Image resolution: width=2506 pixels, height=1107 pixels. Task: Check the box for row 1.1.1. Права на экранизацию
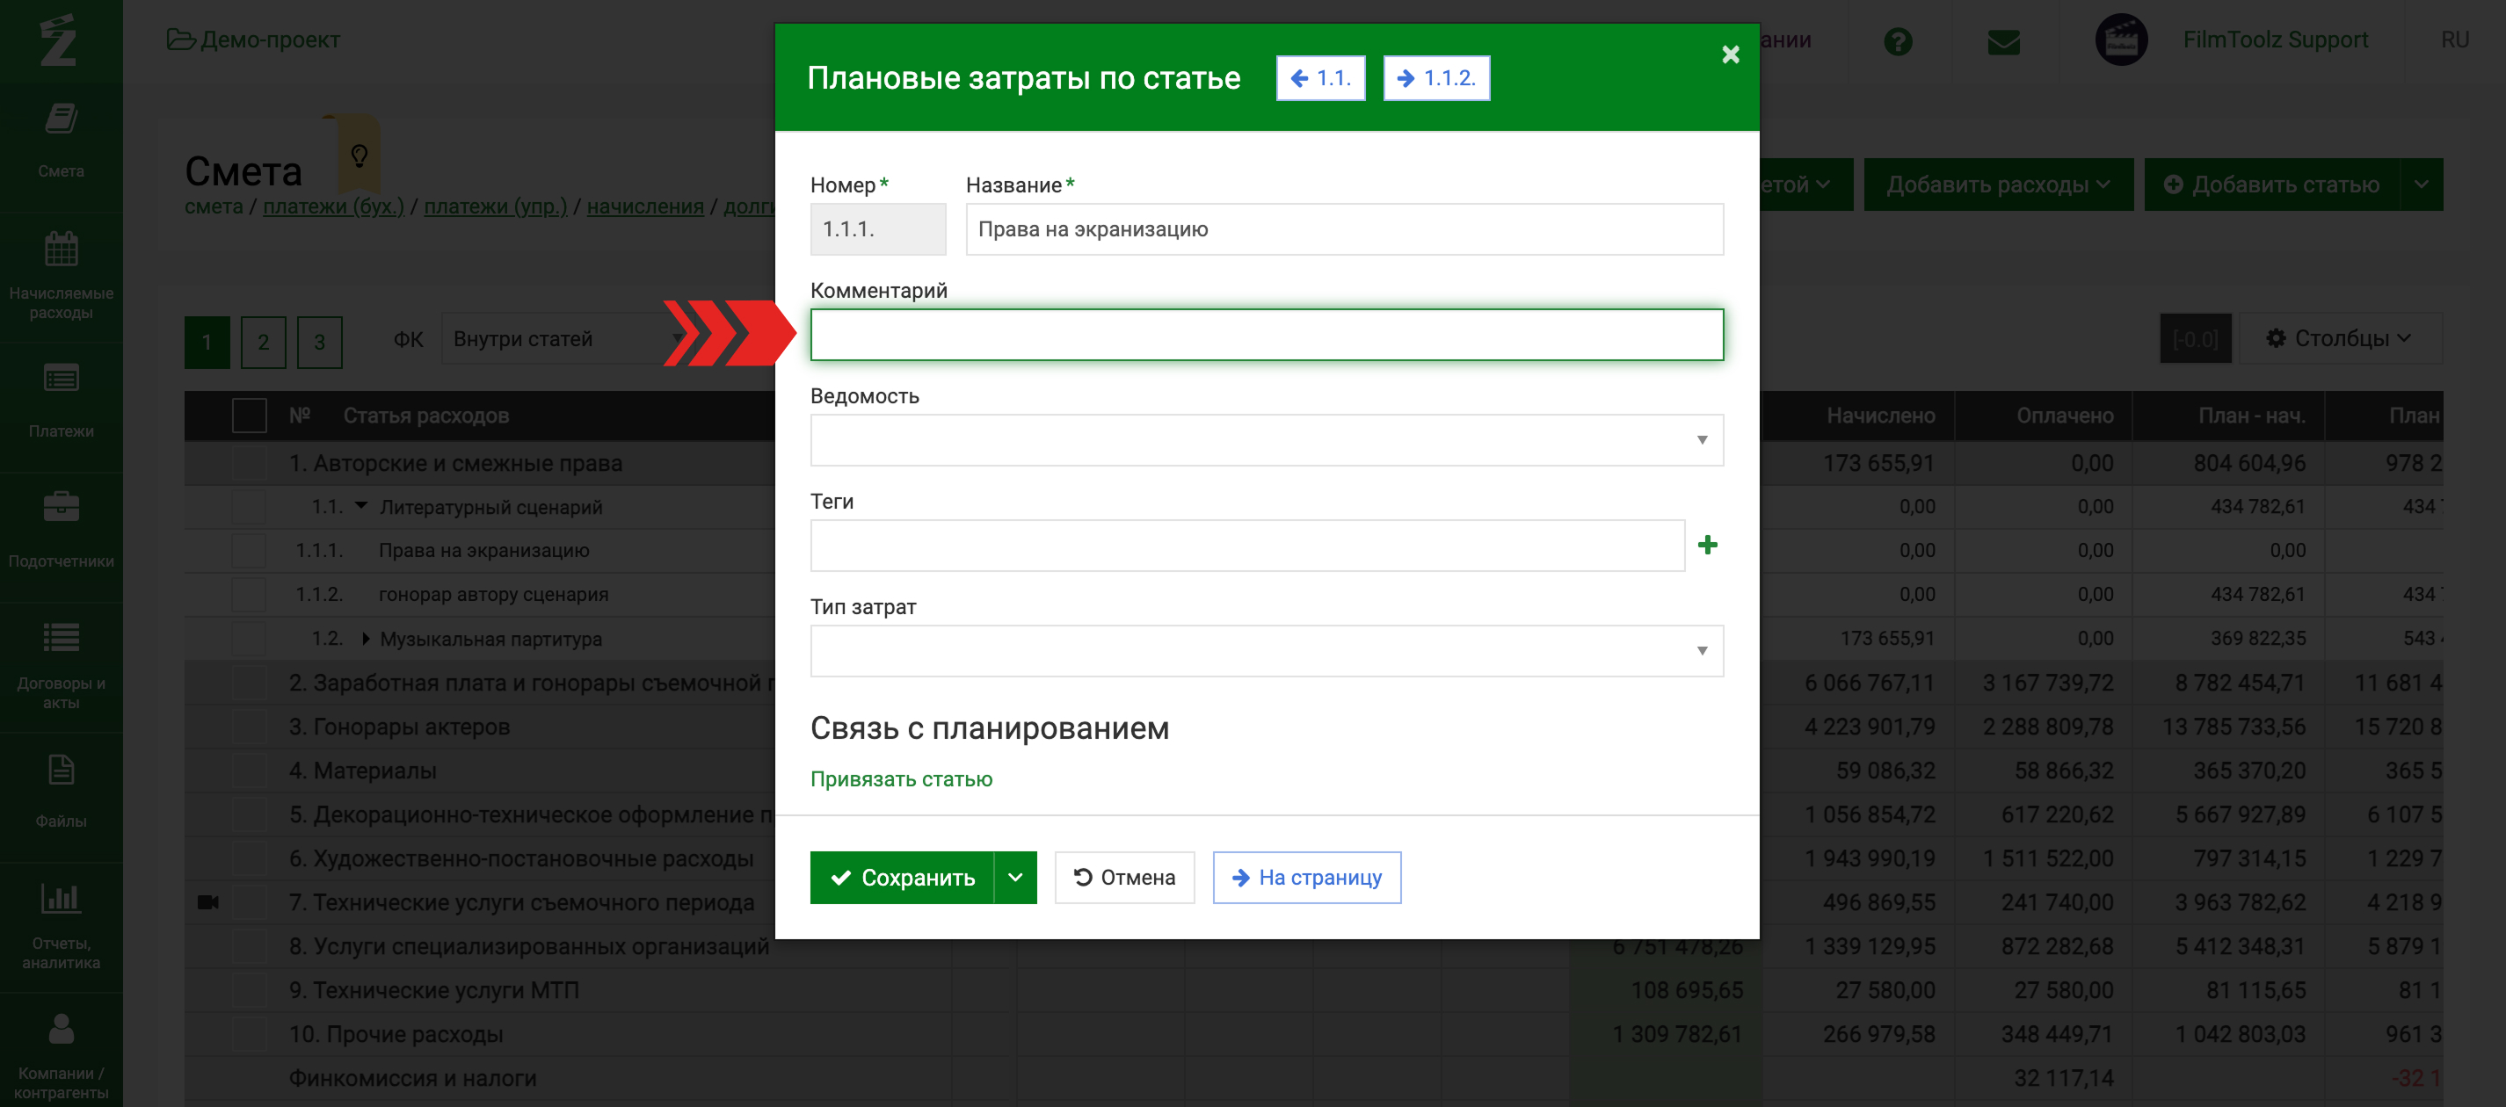click(249, 551)
